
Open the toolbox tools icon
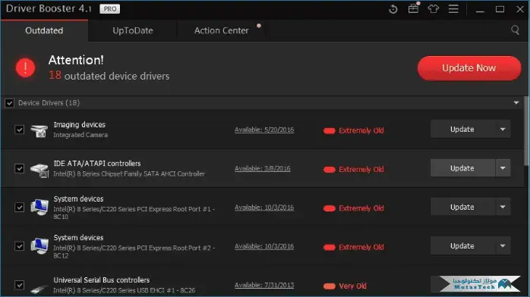pos(413,9)
